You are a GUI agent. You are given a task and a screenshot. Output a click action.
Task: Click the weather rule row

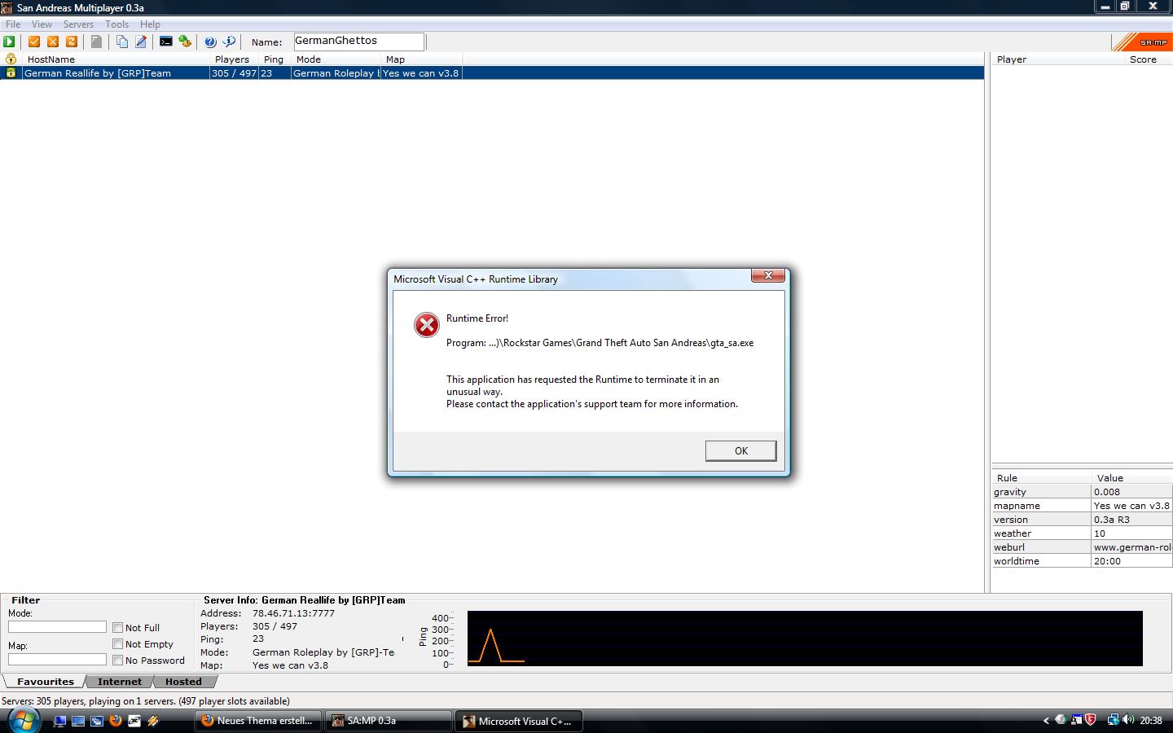[1082, 533]
